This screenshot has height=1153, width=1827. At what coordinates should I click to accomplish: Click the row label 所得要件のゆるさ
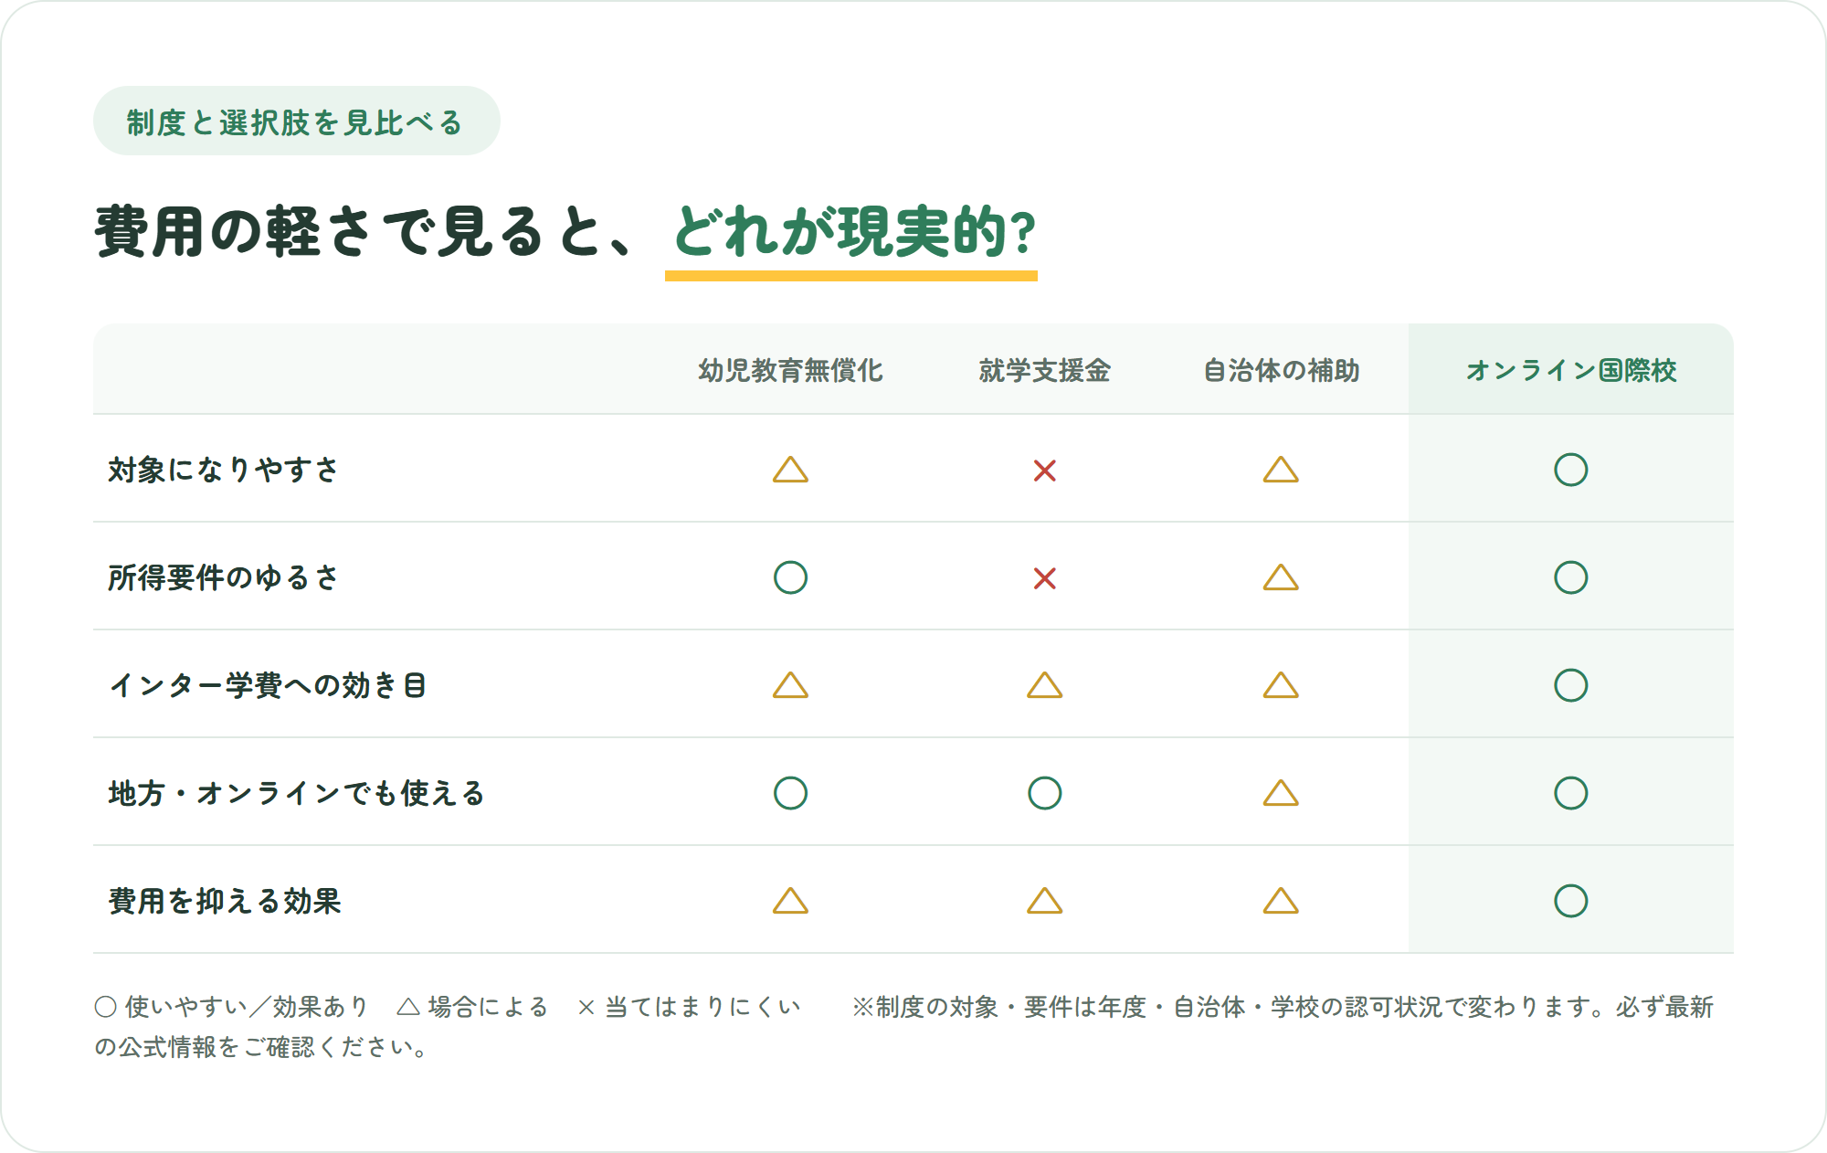click(223, 577)
